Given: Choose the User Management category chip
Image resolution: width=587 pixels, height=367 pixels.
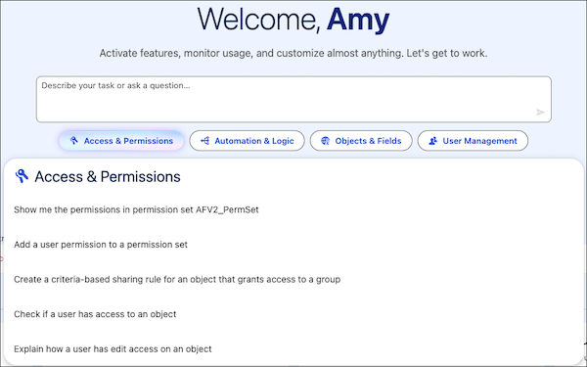Looking at the screenshot, I should 473,141.
